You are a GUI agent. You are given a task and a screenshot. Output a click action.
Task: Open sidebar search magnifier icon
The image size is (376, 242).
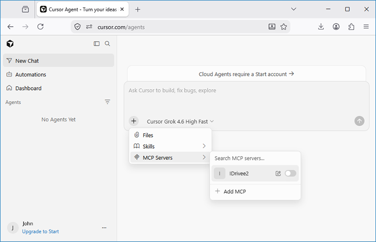108,44
